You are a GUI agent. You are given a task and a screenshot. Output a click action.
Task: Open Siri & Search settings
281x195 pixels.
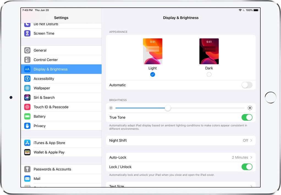click(x=61, y=97)
